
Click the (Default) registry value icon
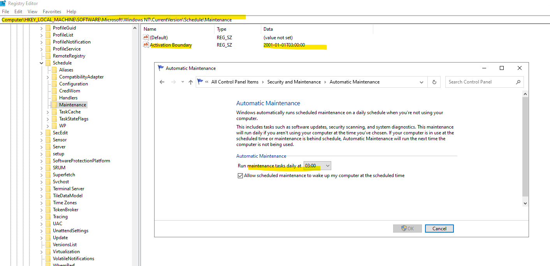pyautogui.click(x=146, y=38)
